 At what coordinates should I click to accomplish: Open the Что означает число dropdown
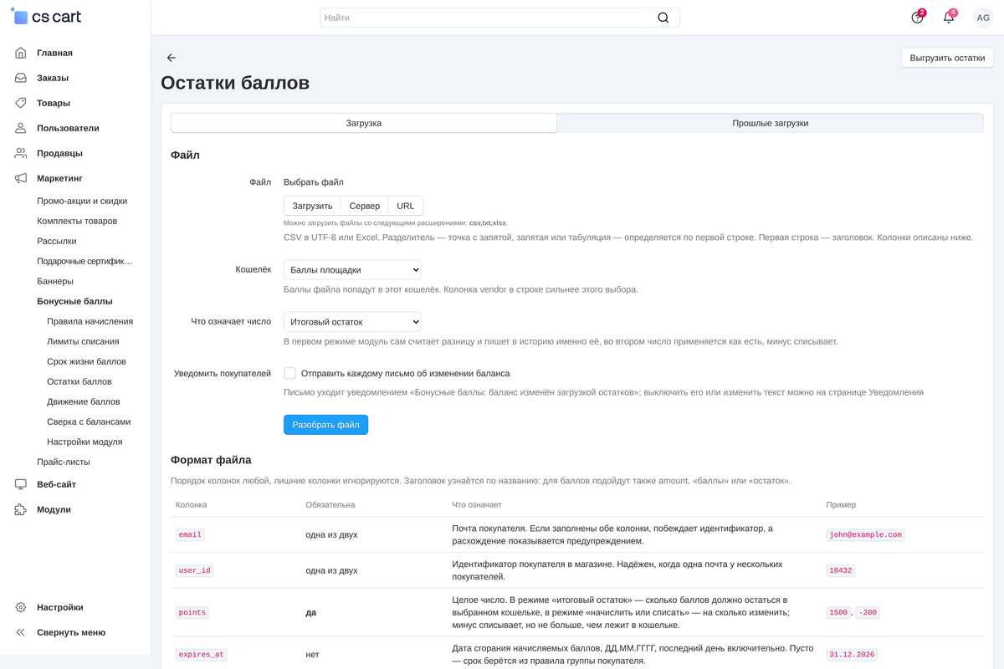tap(352, 322)
